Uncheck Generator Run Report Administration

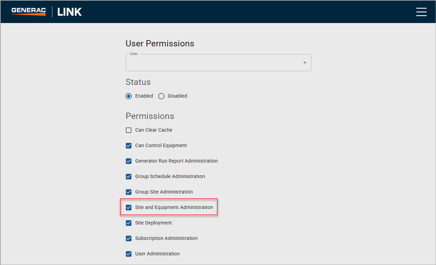click(129, 161)
